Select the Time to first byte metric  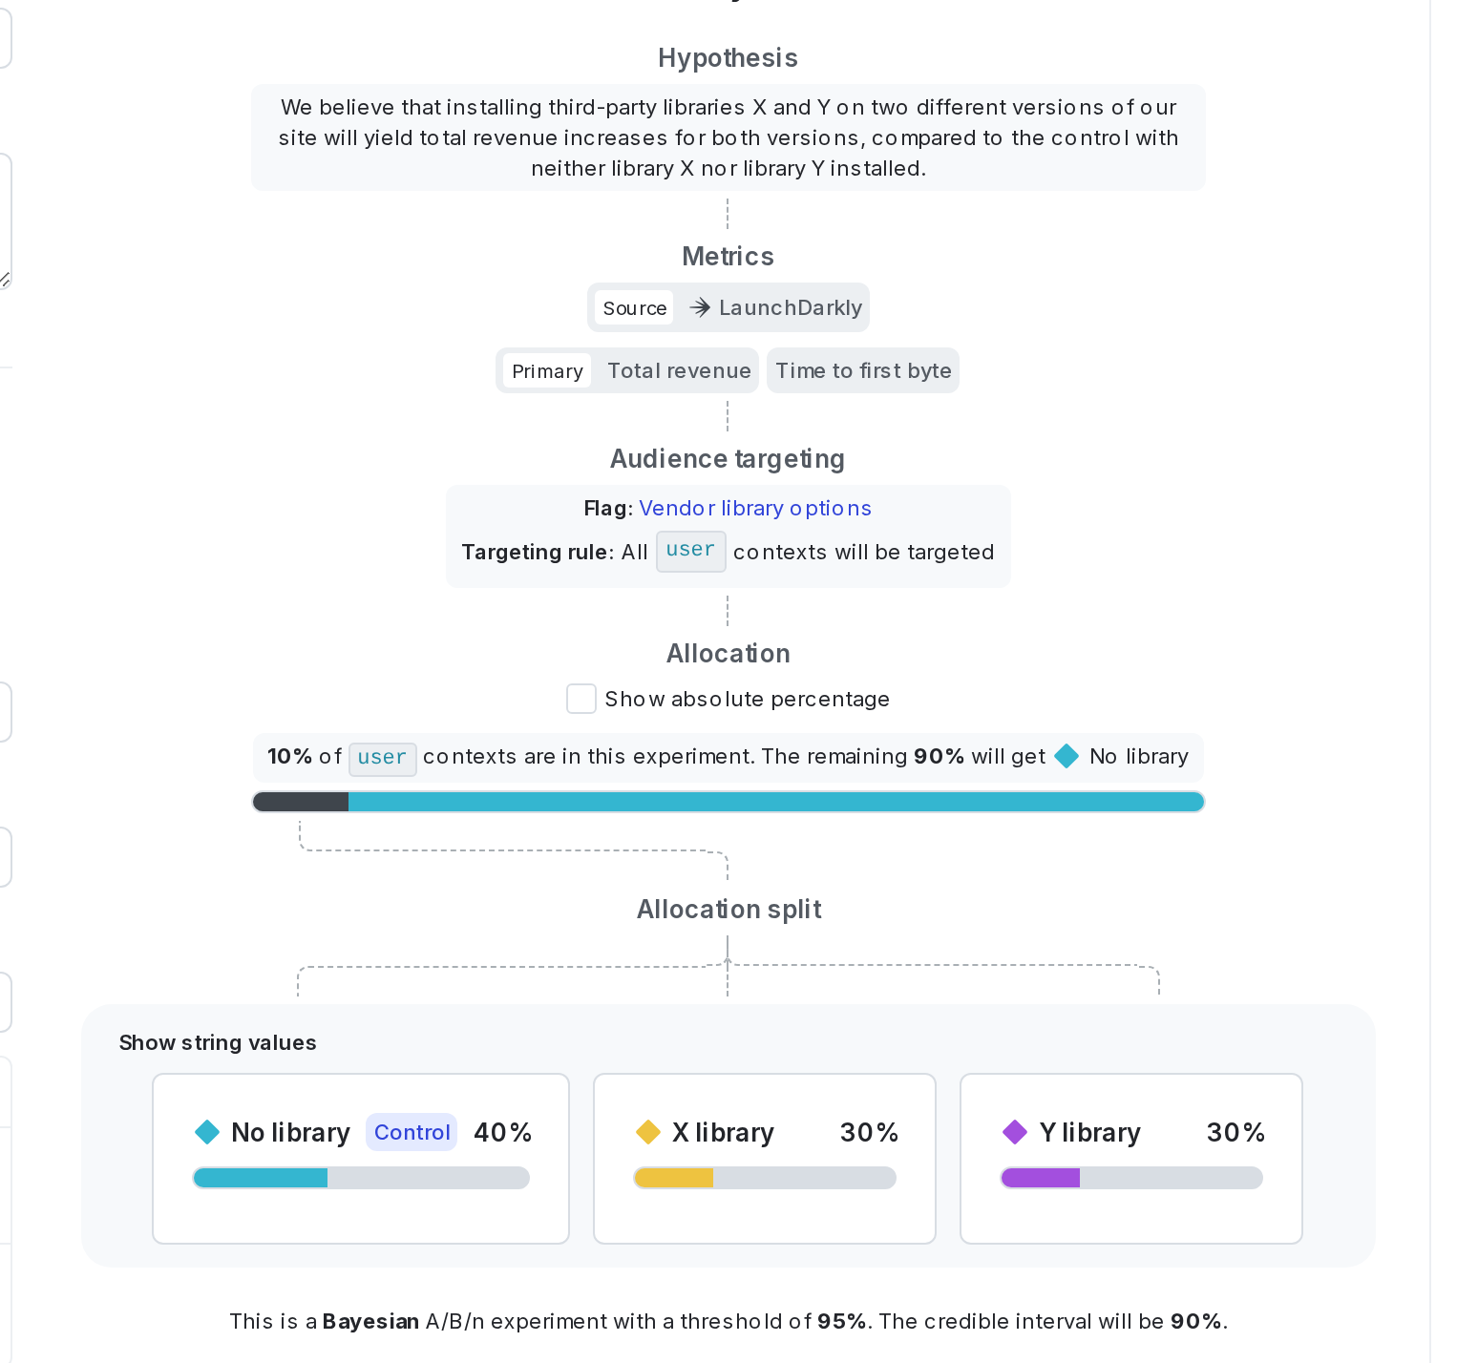pos(863,370)
